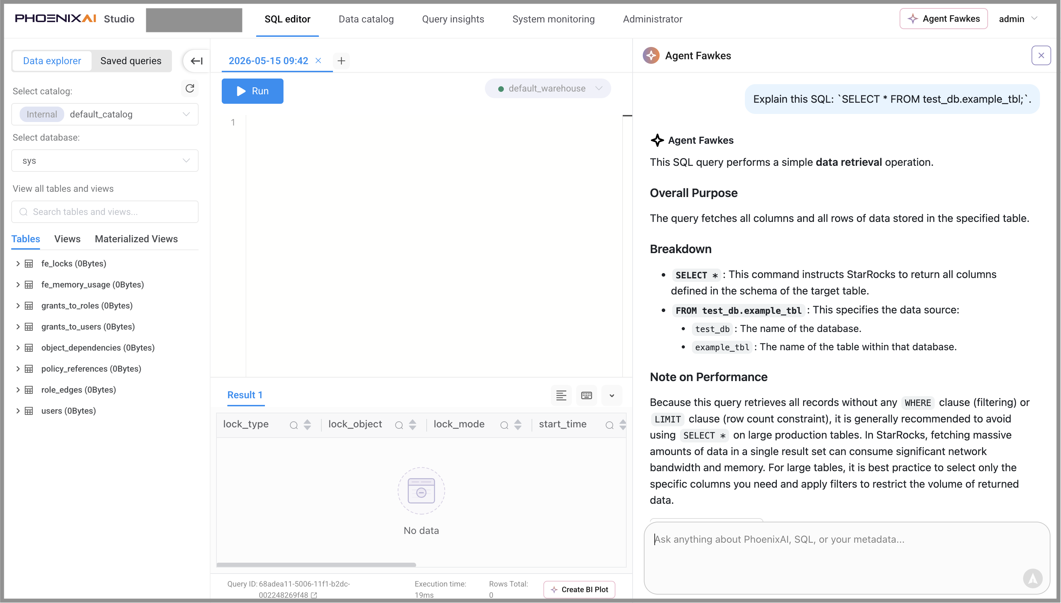Image resolution: width=1061 pixels, height=603 pixels.
Task: Focus the search tables and views field
Action: tap(105, 212)
